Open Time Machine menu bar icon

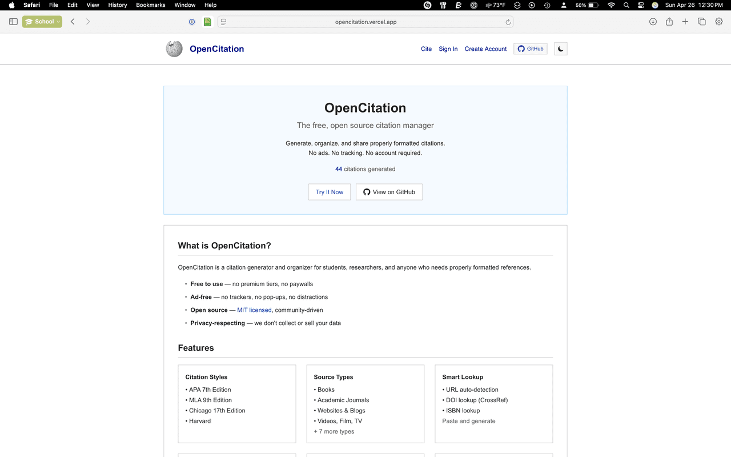pos(547,5)
